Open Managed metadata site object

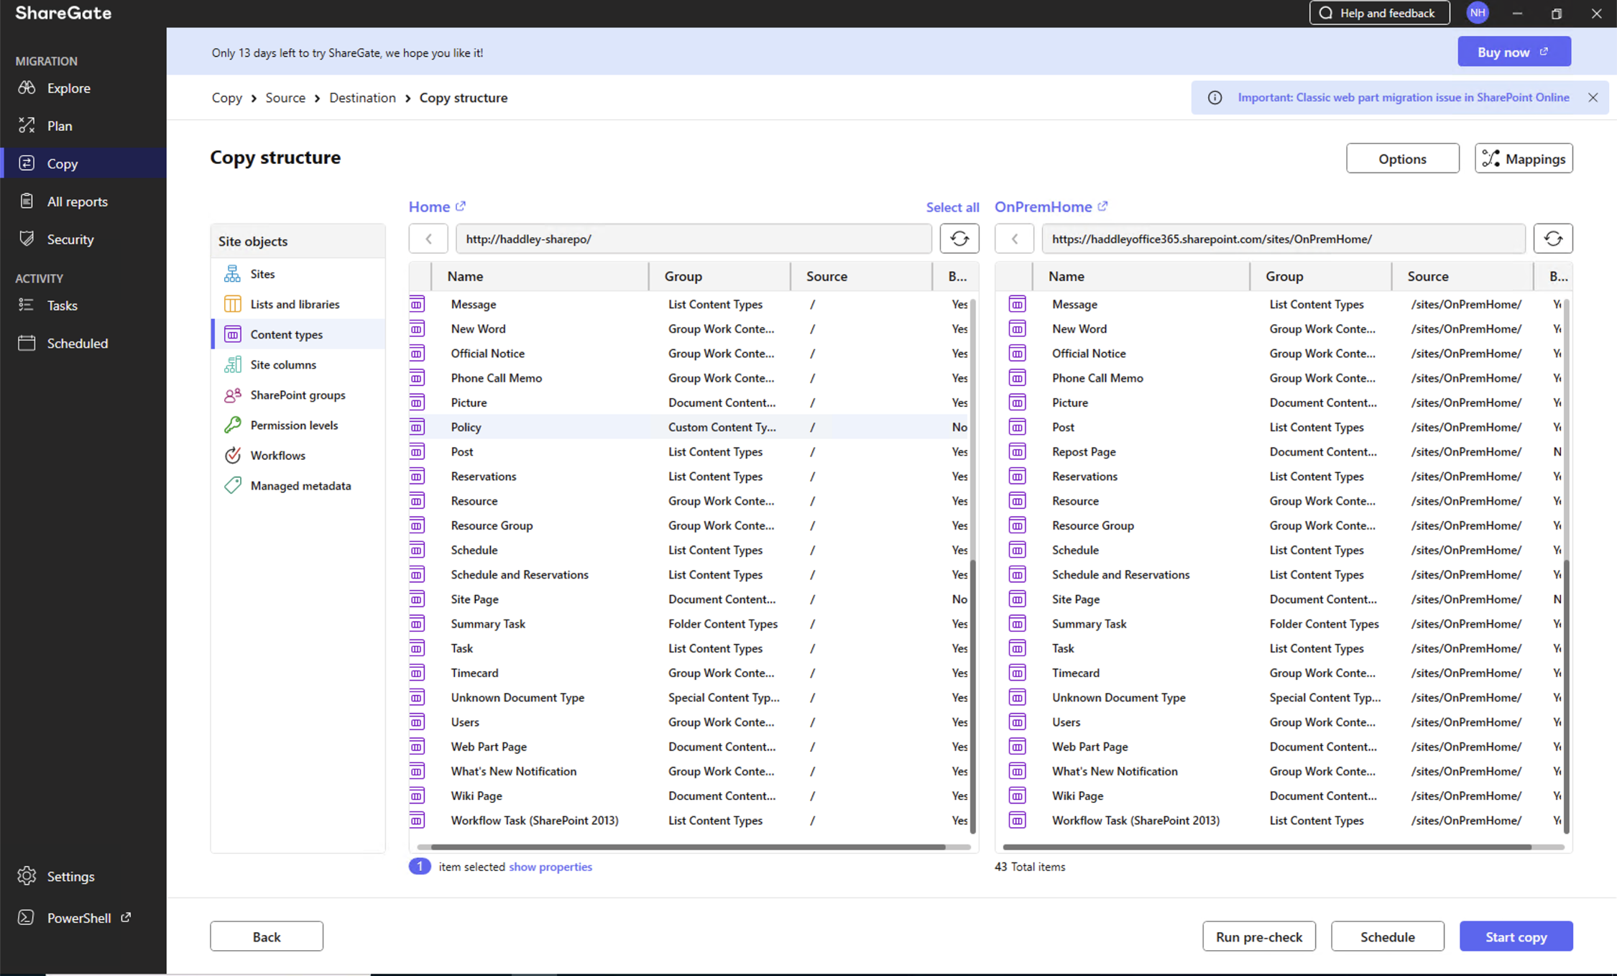298,485
